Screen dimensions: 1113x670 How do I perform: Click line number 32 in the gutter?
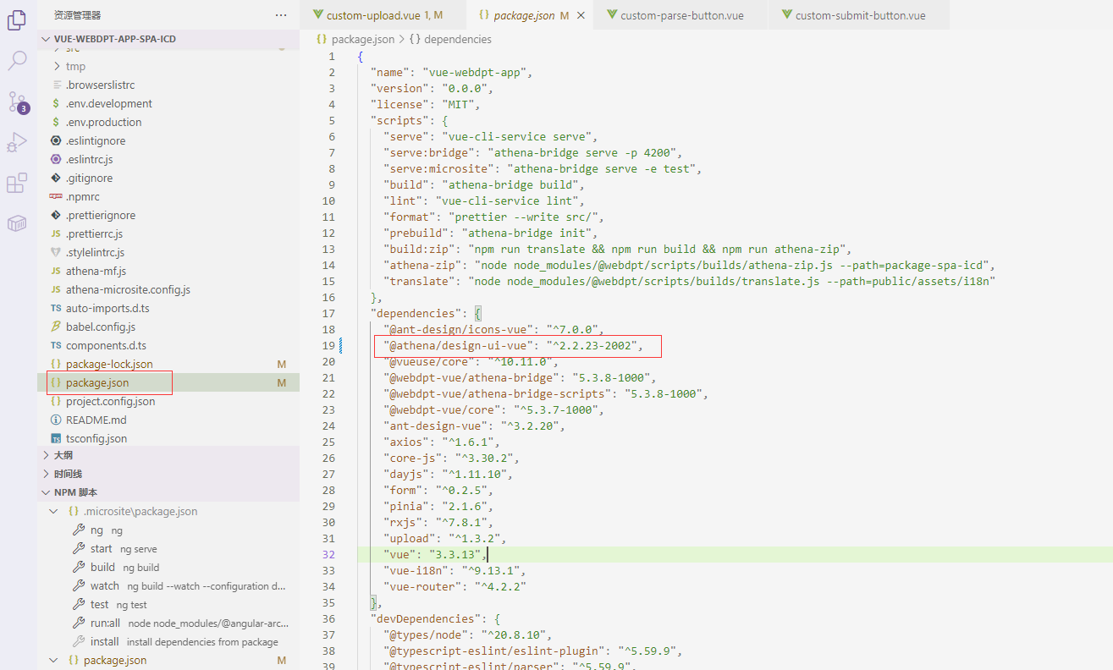[328, 554]
